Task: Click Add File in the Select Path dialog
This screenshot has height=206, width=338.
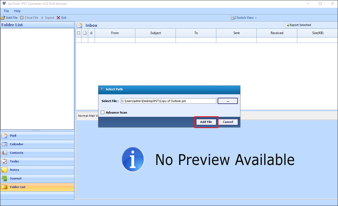Action: tap(206, 122)
